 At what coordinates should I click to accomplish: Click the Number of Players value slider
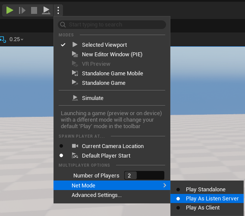(x=144, y=175)
